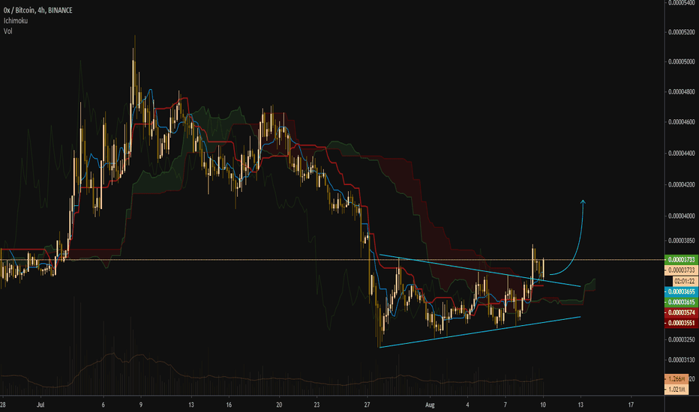Click the green 0.00003733 price tag
This screenshot has height=412, width=699.
click(681, 260)
